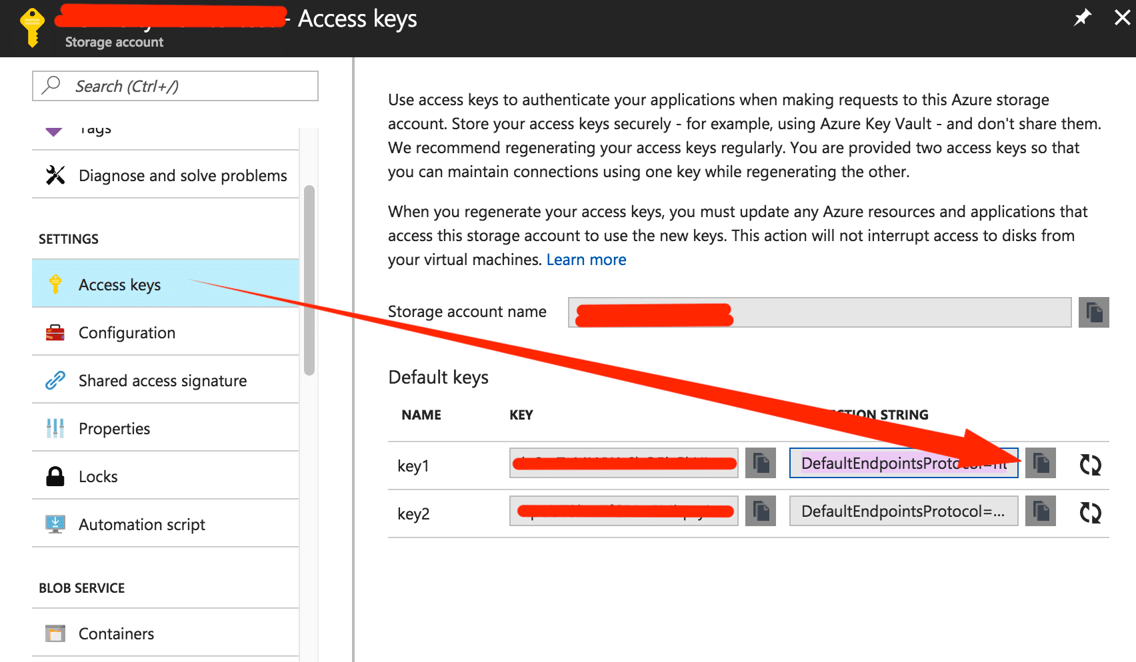Pin the Access keys blade

click(1083, 17)
